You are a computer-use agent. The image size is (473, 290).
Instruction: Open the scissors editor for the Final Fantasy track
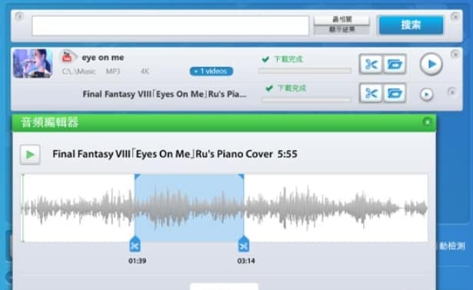pyautogui.click(x=371, y=94)
